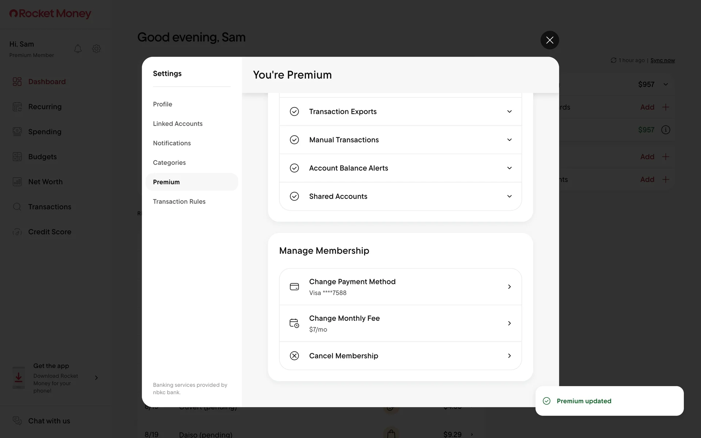Close the settings dialog
Viewport: 701px width, 438px height.
(x=549, y=40)
